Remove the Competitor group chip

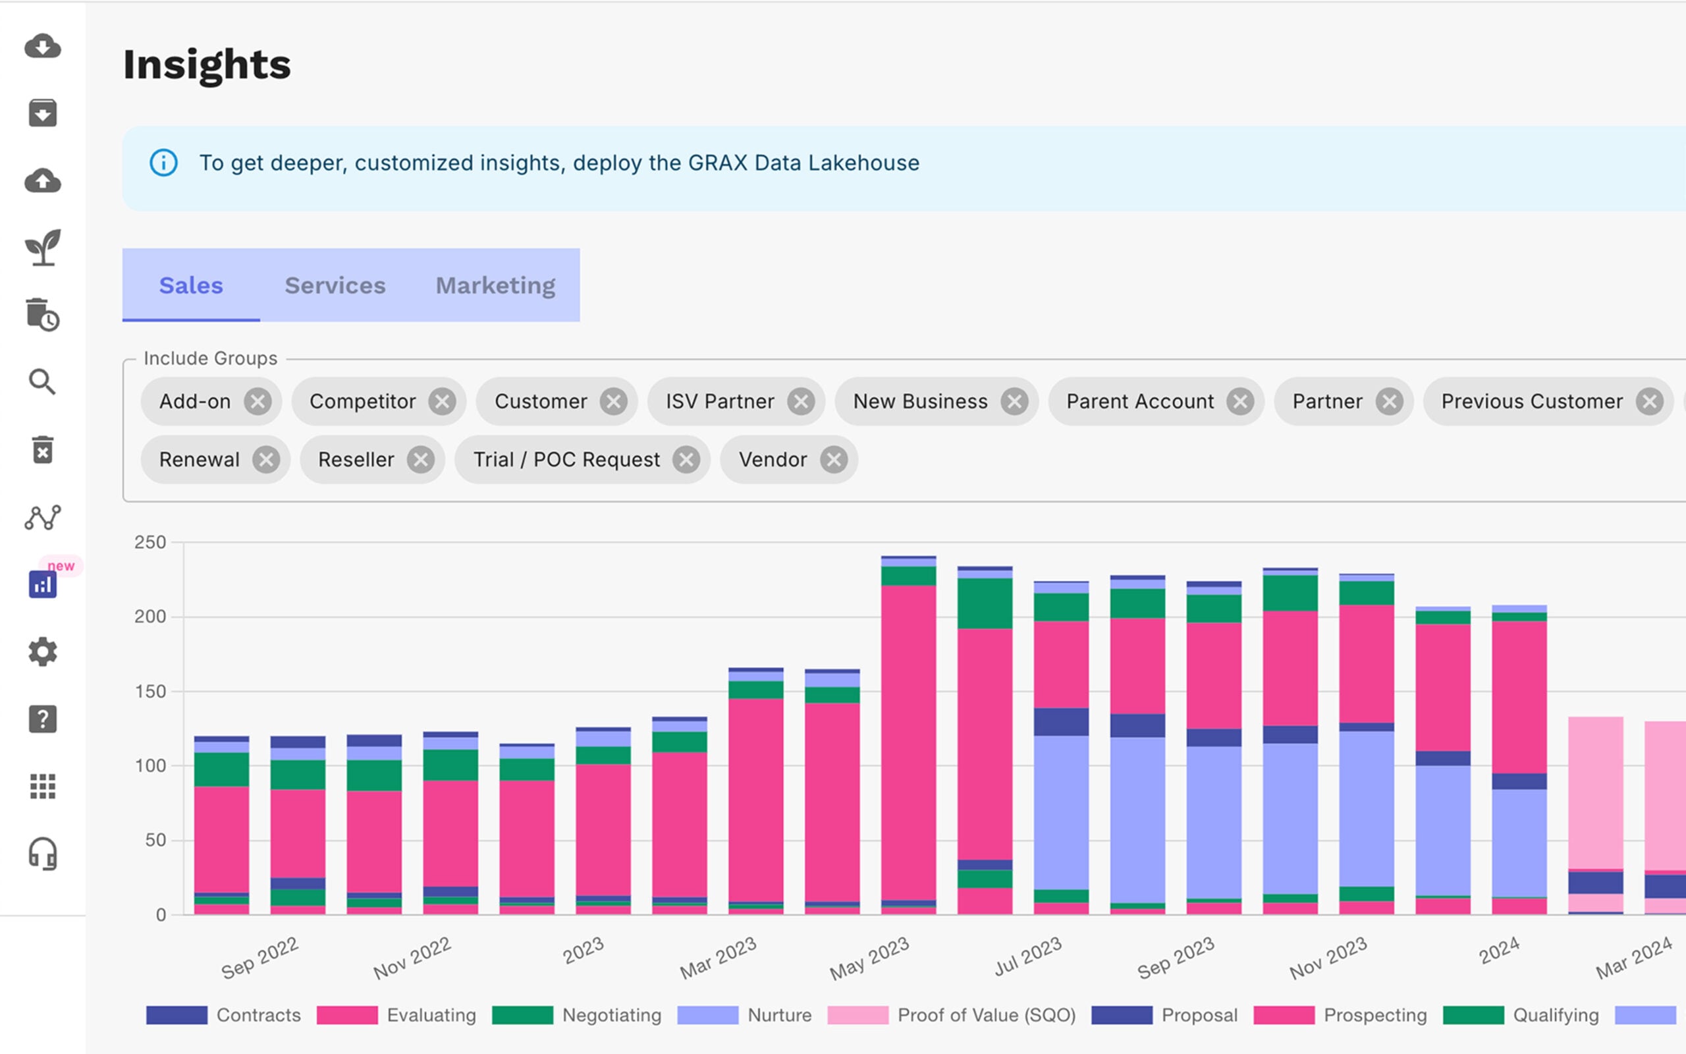pyautogui.click(x=442, y=402)
